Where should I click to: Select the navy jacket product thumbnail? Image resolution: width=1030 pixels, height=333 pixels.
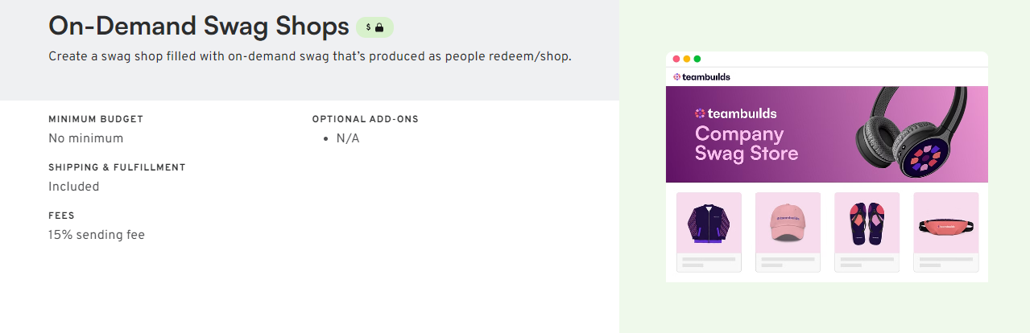coord(708,222)
